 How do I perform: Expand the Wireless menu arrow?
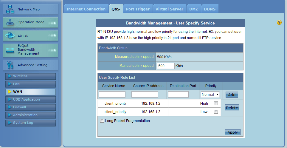(x=10, y=76)
